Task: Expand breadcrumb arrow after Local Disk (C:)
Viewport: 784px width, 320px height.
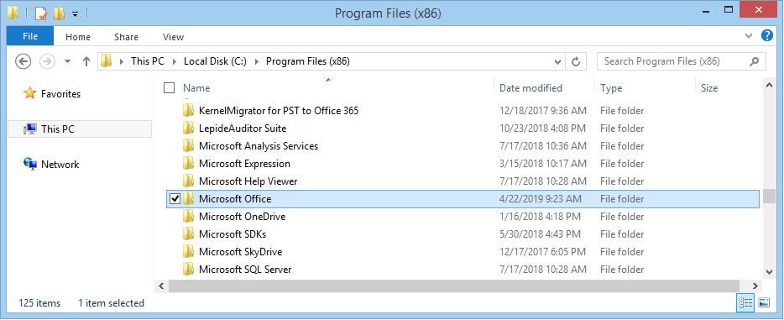Action: click(257, 62)
